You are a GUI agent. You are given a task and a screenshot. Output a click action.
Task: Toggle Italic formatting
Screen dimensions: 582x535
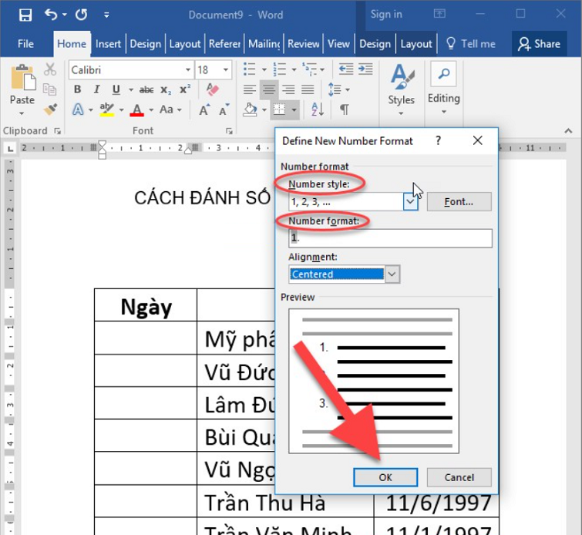click(96, 89)
